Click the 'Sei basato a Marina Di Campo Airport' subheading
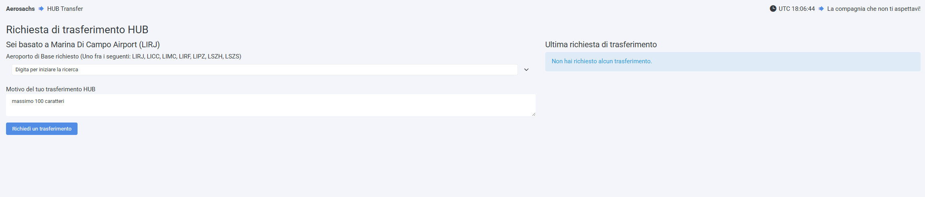925x197 pixels. [83, 44]
